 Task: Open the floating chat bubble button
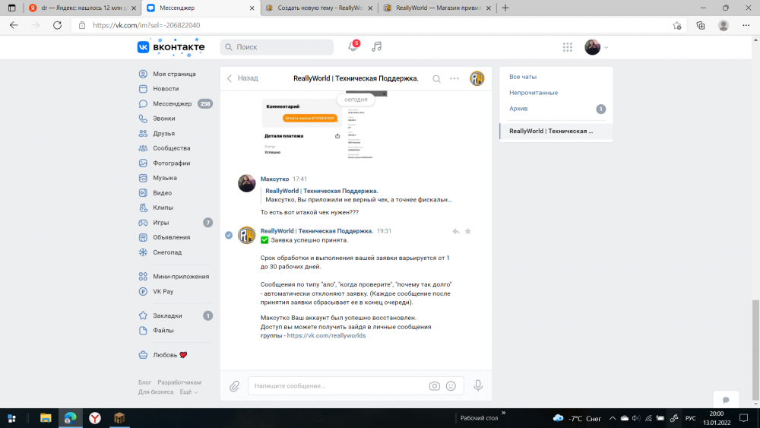pyautogui.click(x=726, y=400)
